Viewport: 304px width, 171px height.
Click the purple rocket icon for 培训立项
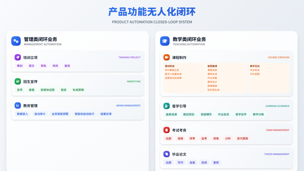[x=18, y=57]
